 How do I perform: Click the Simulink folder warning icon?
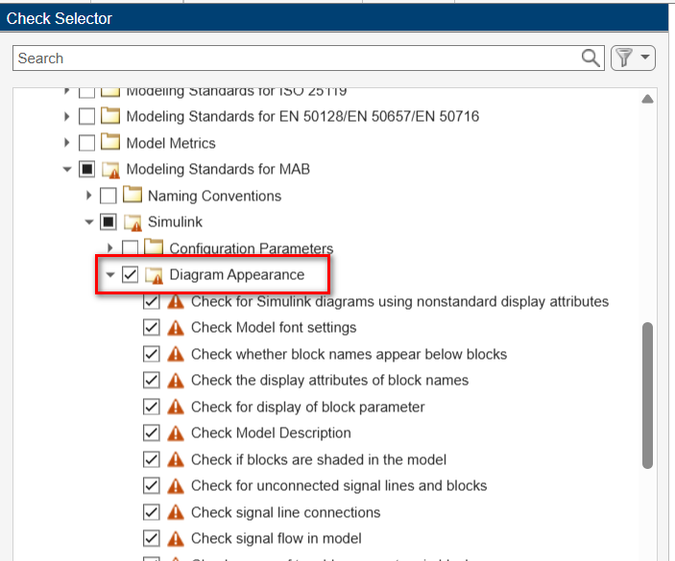[133, 222]
